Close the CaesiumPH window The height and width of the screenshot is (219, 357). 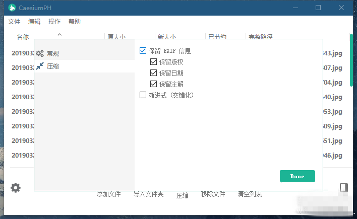(x=341, y=8)
